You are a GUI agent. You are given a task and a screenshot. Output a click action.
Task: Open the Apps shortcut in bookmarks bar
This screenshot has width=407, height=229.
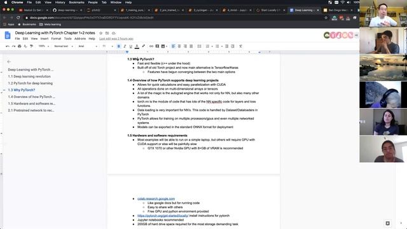9,24
